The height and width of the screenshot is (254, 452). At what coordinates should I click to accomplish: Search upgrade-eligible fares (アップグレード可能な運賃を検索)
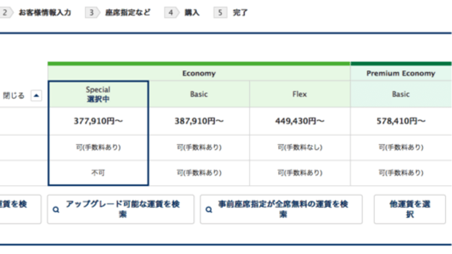pos(121,209)
